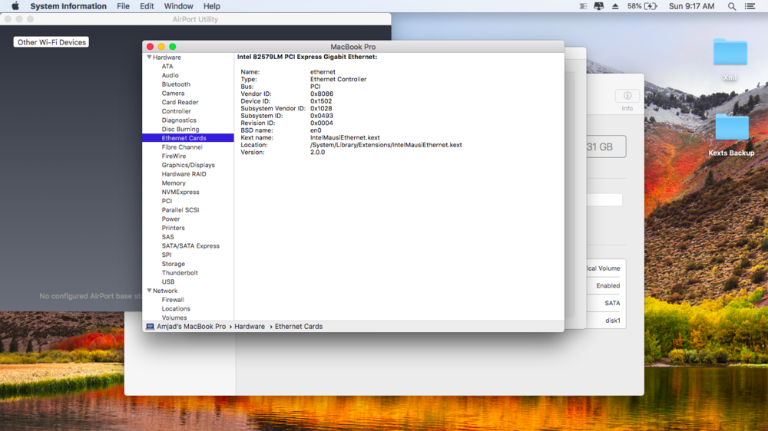
Task: Click the Info button icon
Action: 627,96
